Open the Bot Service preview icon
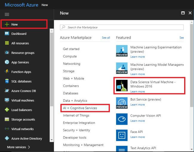This screenshot has width=194, height=152. click(x=122, y=103)
